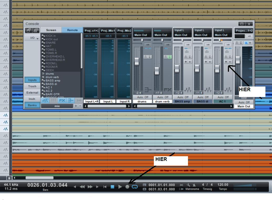Open the Auto: Off menu on the drums channel
272x200 pixels.
tap(143, 97)
